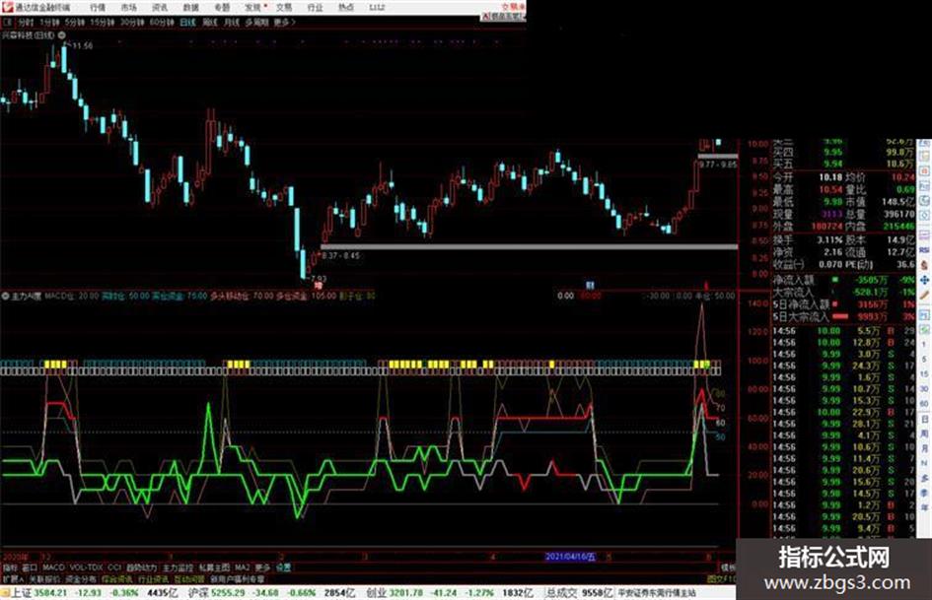Select 30-minute shortcut in right toolbar

coord(924,389)
